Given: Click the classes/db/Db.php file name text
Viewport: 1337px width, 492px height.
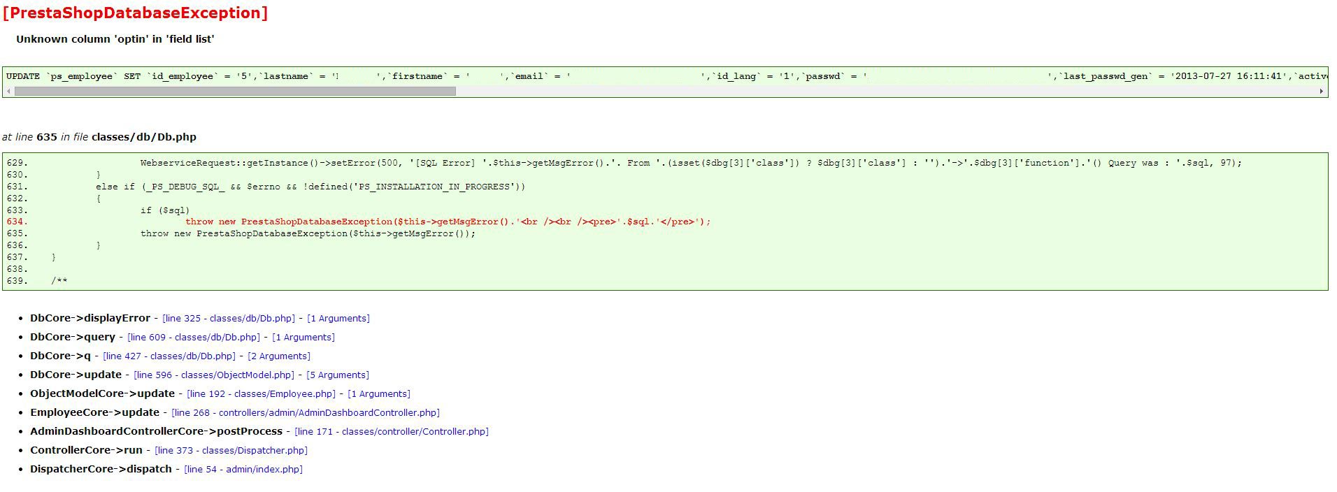Looking at the screenshot, I should (x=144, y=137).
